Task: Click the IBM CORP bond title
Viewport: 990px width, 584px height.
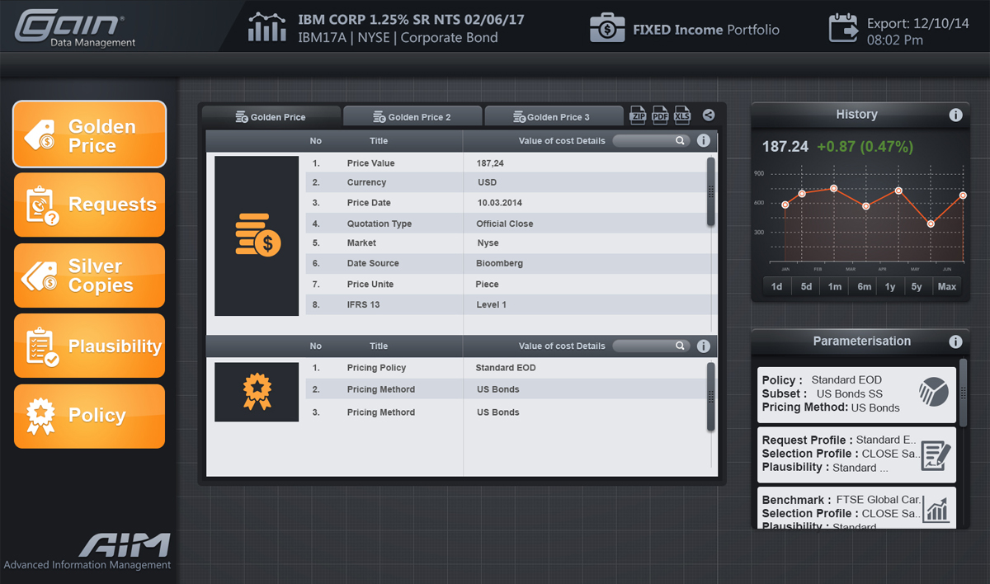Action: tap(411, 19)
